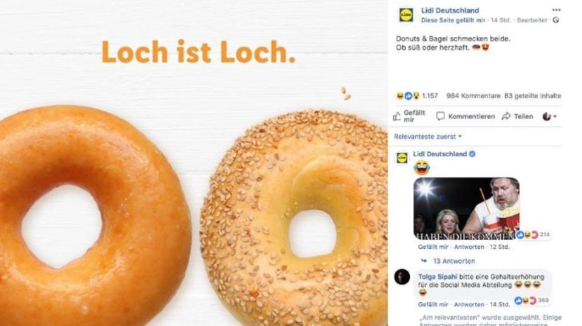Click the verified badge next to the Lidl Deutschland comment

[472, 154]
